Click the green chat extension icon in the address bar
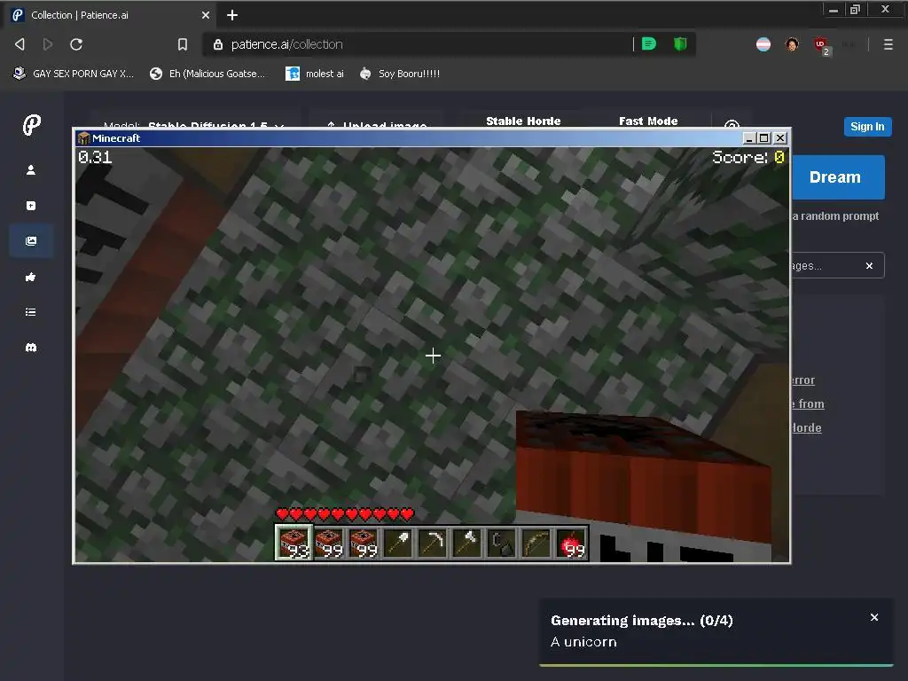Screen dimensions: 908x681 (649, 44)
